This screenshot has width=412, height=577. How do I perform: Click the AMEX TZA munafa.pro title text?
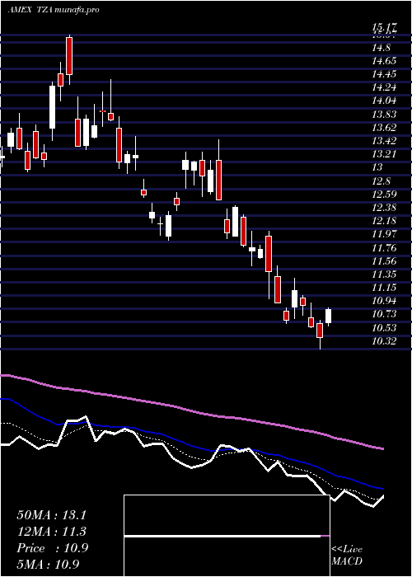click(53, 10)
